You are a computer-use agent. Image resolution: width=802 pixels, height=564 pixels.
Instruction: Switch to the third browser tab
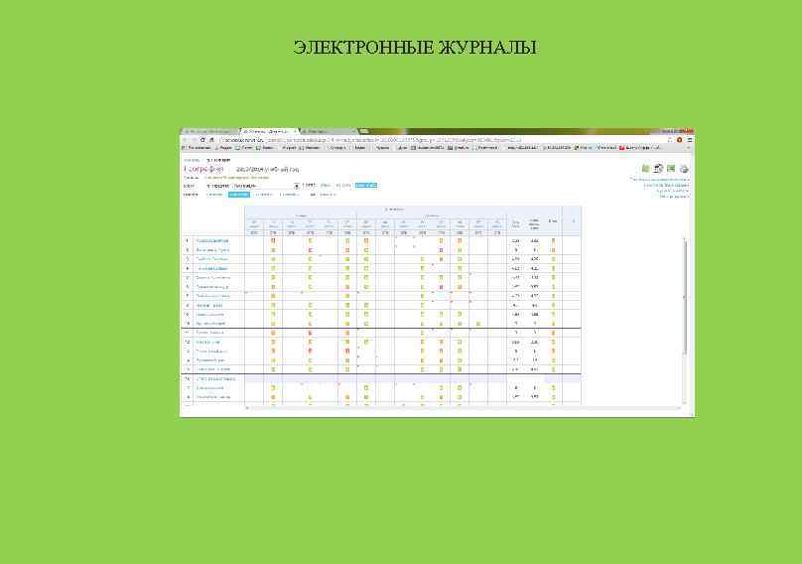point(328,131)
